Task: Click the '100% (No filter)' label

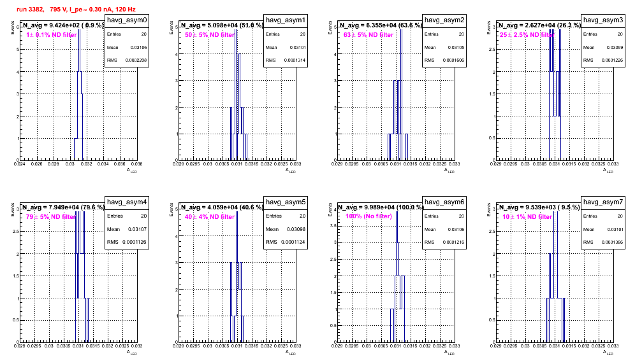Action: click(369, 216)
